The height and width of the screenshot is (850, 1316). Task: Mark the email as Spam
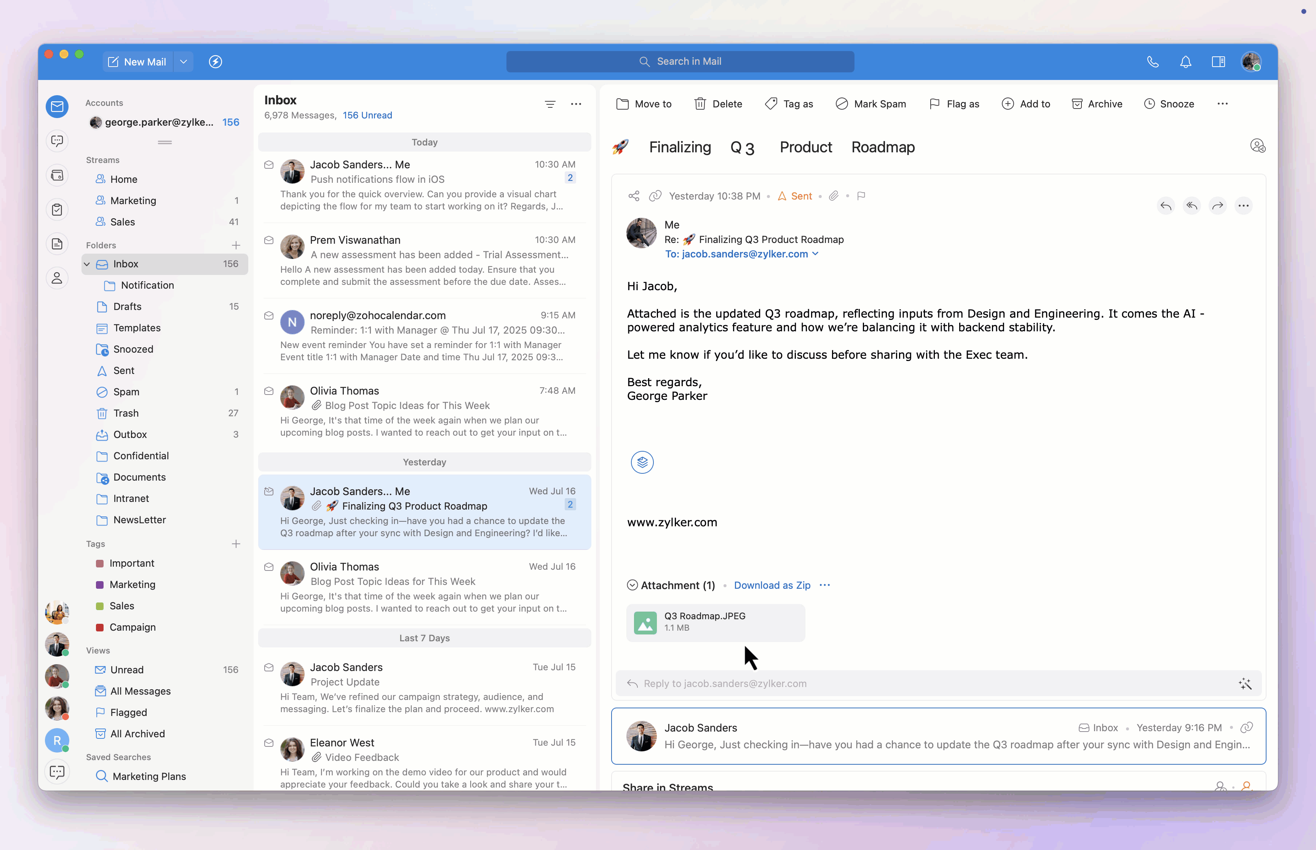coord(871,104)
